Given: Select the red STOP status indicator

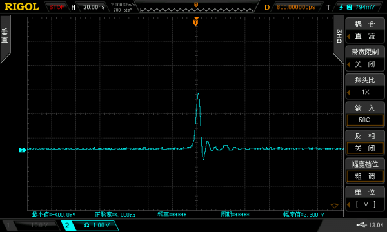Looking at the screenshot, I should (57, 7).
